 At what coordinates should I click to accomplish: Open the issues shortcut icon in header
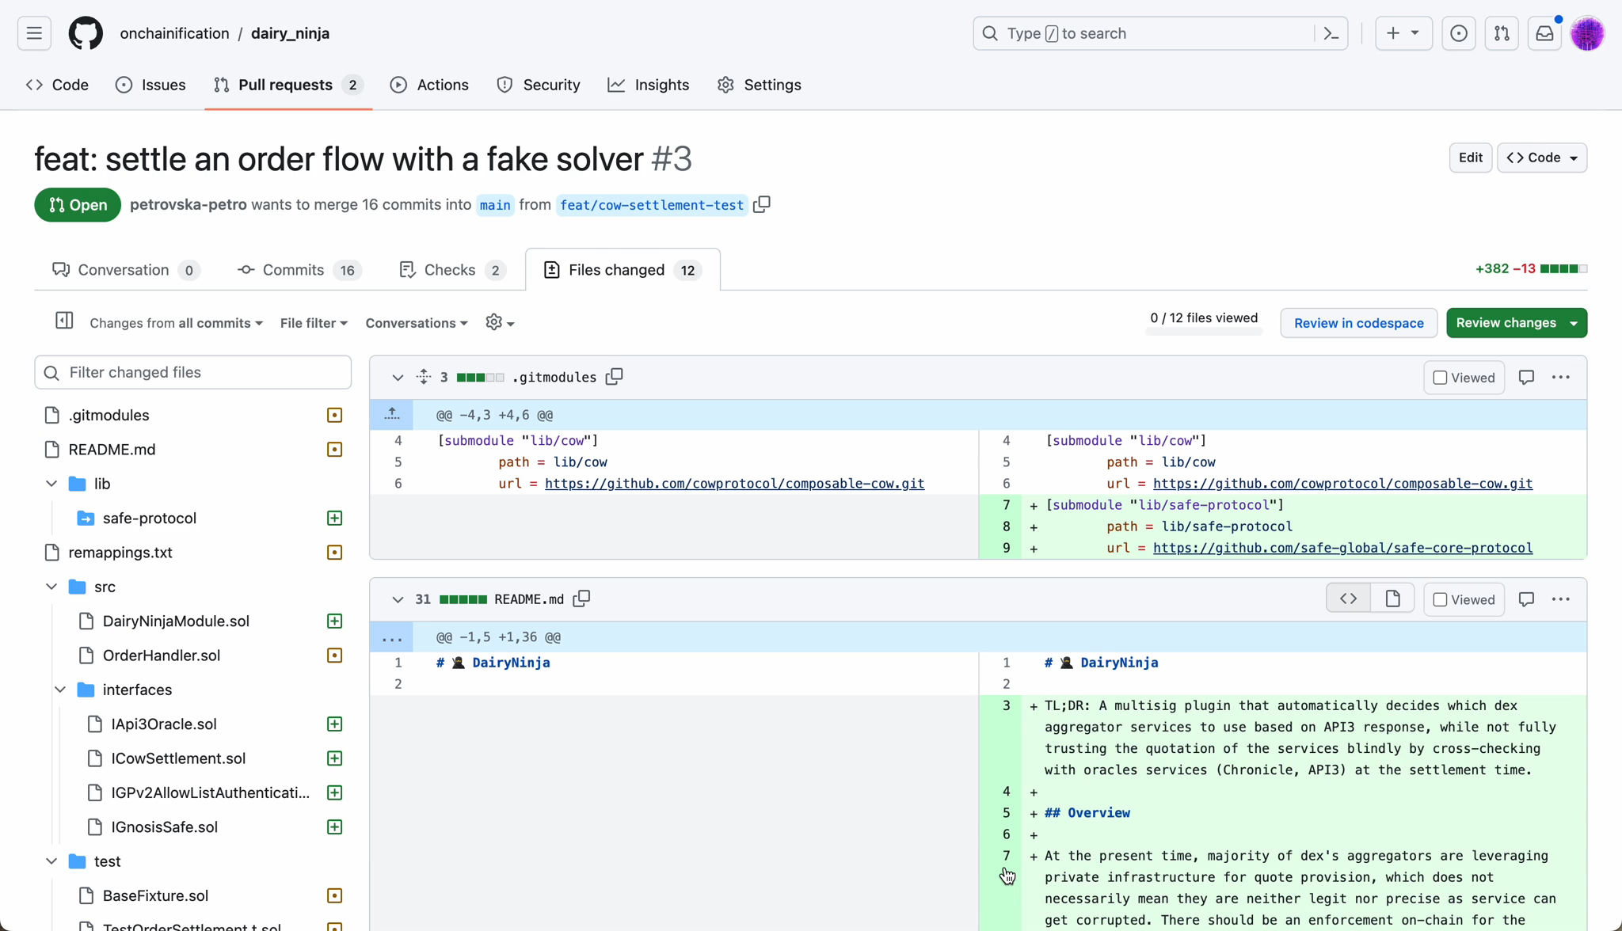pyautogui.click(x=1459, y=33)
